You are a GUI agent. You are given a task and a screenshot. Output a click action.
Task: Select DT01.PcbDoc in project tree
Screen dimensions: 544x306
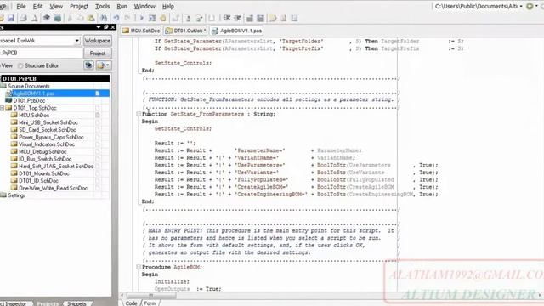[x=29, y=100]
